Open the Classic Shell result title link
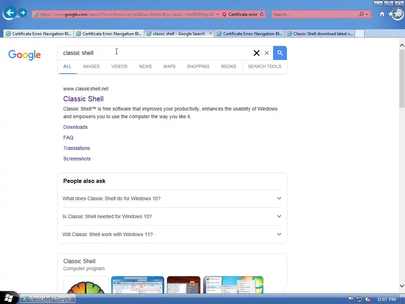405x304 pixels. pos(83,99)
